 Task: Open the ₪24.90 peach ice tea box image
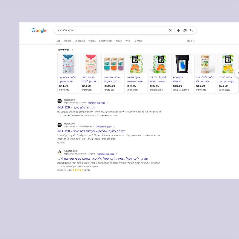(x=137, y=64)
